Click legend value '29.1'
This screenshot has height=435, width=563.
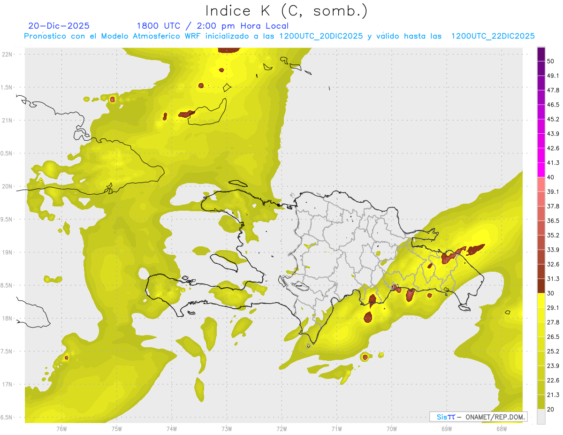[x=553, y=308]
